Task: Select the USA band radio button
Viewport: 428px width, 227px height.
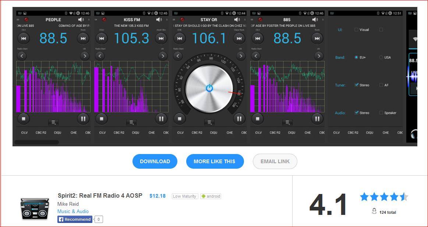Action: click(x=381, y=57)
